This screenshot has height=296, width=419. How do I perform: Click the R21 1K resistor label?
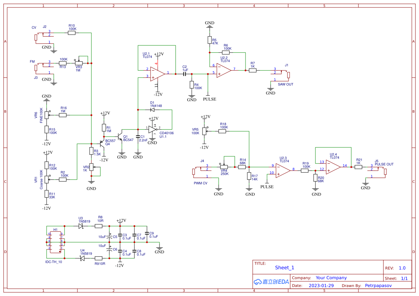tap(359, 161)
